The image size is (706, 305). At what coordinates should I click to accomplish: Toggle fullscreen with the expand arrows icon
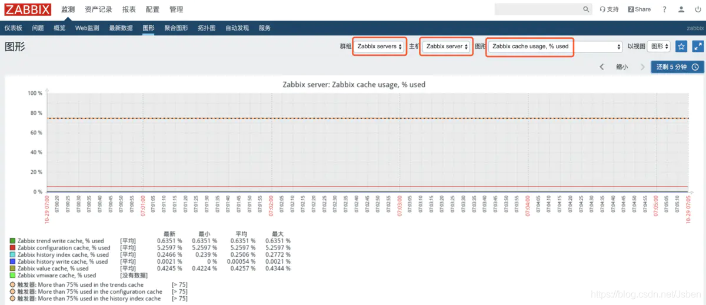click(x=698, y=47)
